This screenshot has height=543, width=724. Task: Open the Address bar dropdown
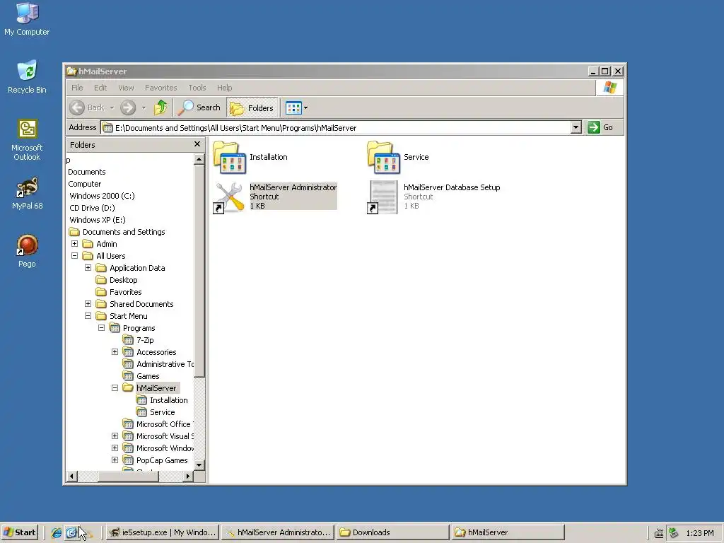tap(576, 127)
